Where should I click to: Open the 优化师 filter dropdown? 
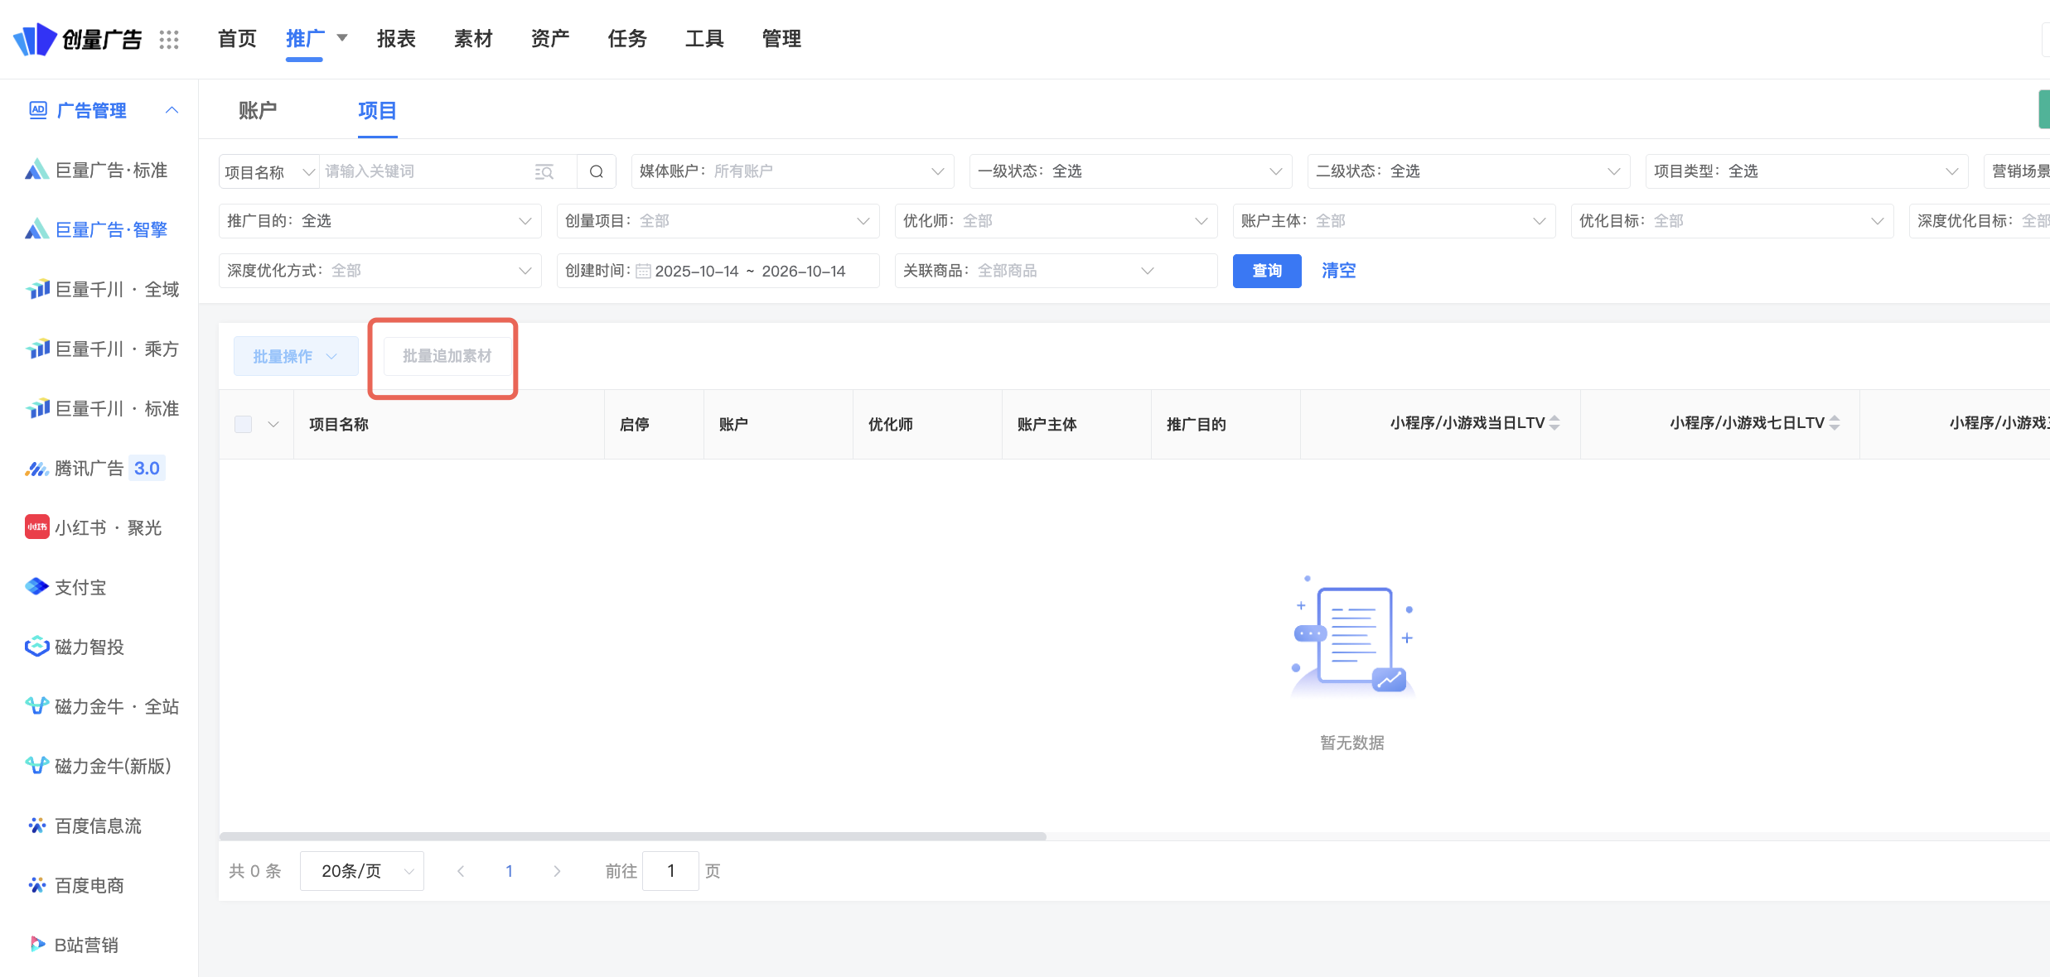(x=1056, y=221)
